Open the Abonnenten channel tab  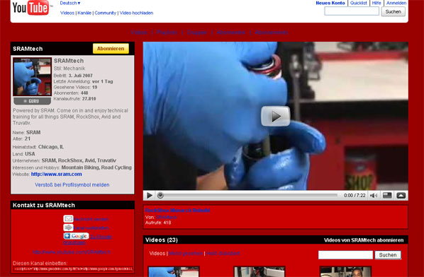point(231,33)
